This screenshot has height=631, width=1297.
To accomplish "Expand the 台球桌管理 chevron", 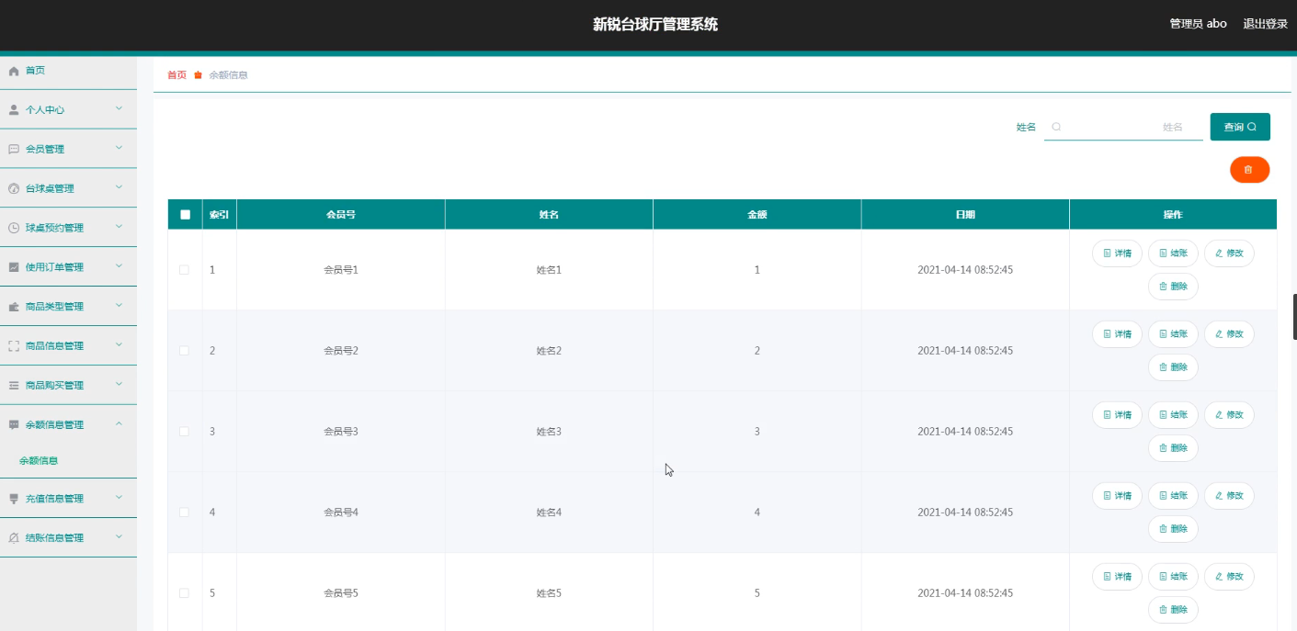I will [x=119, y=187].
